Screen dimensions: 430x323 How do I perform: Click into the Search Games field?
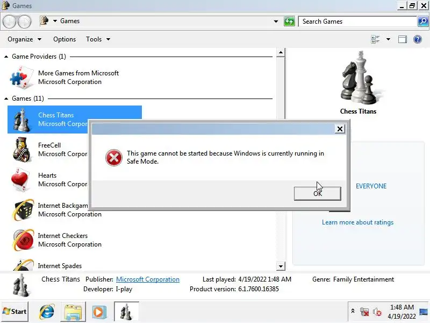click(x=357, y=22)
